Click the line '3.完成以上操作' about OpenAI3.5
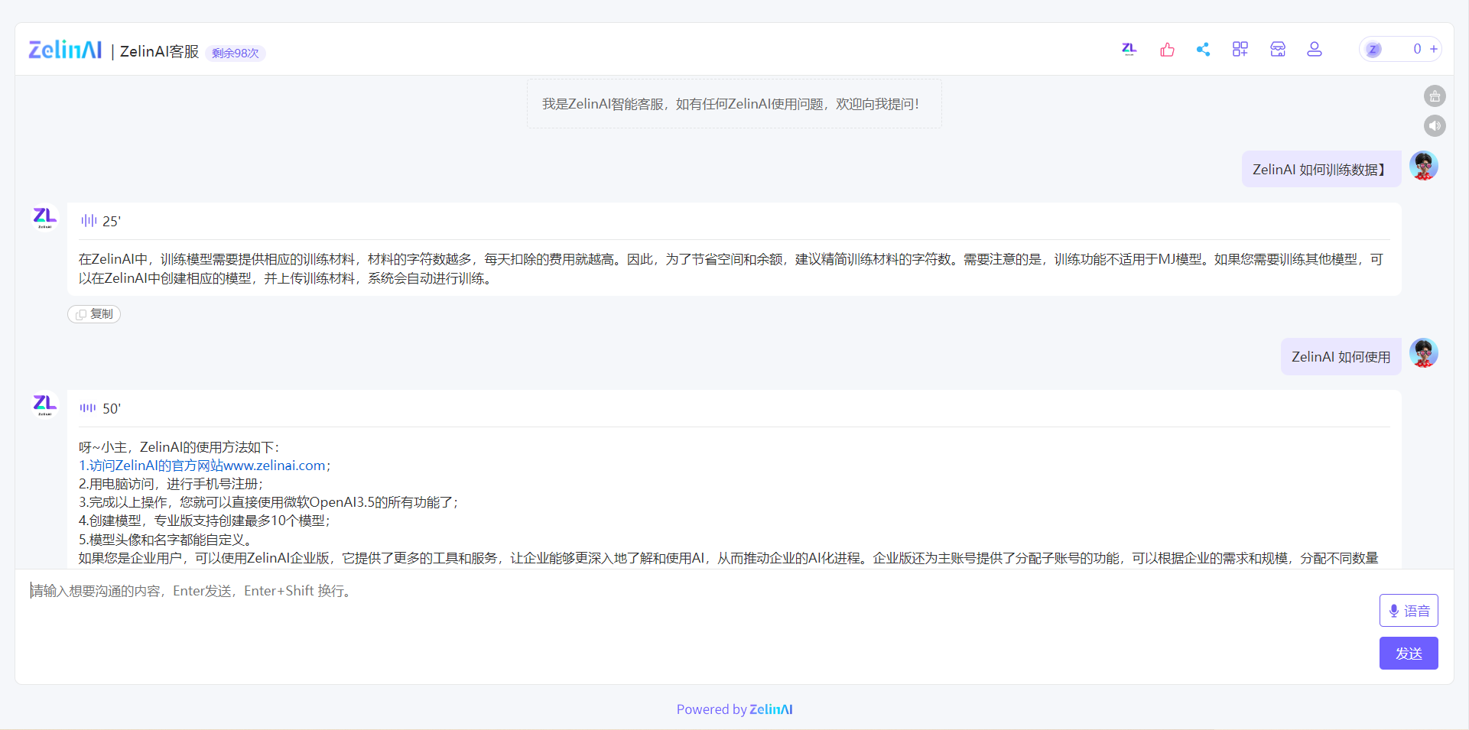 point(268,502)
